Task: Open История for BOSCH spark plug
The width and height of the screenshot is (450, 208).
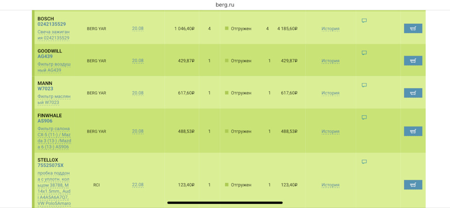Action: [330, 29]
